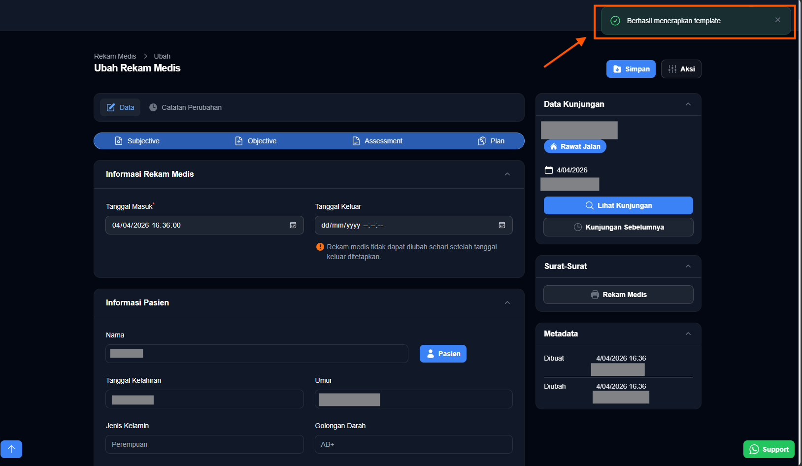Viewport: 802px width, 466px height.
Task: Click the green success check icon in the toast
Action: click(615, 21)
